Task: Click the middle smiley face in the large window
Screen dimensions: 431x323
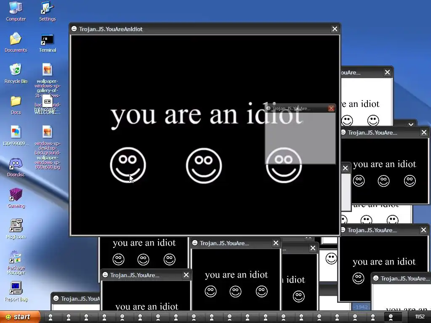Action: tap(204, 165)
